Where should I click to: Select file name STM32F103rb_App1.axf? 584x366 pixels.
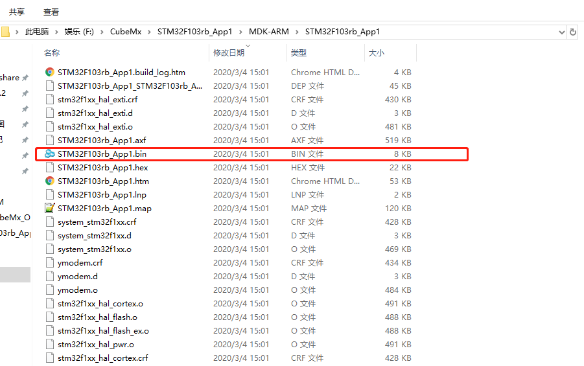(x=102, y=141)
